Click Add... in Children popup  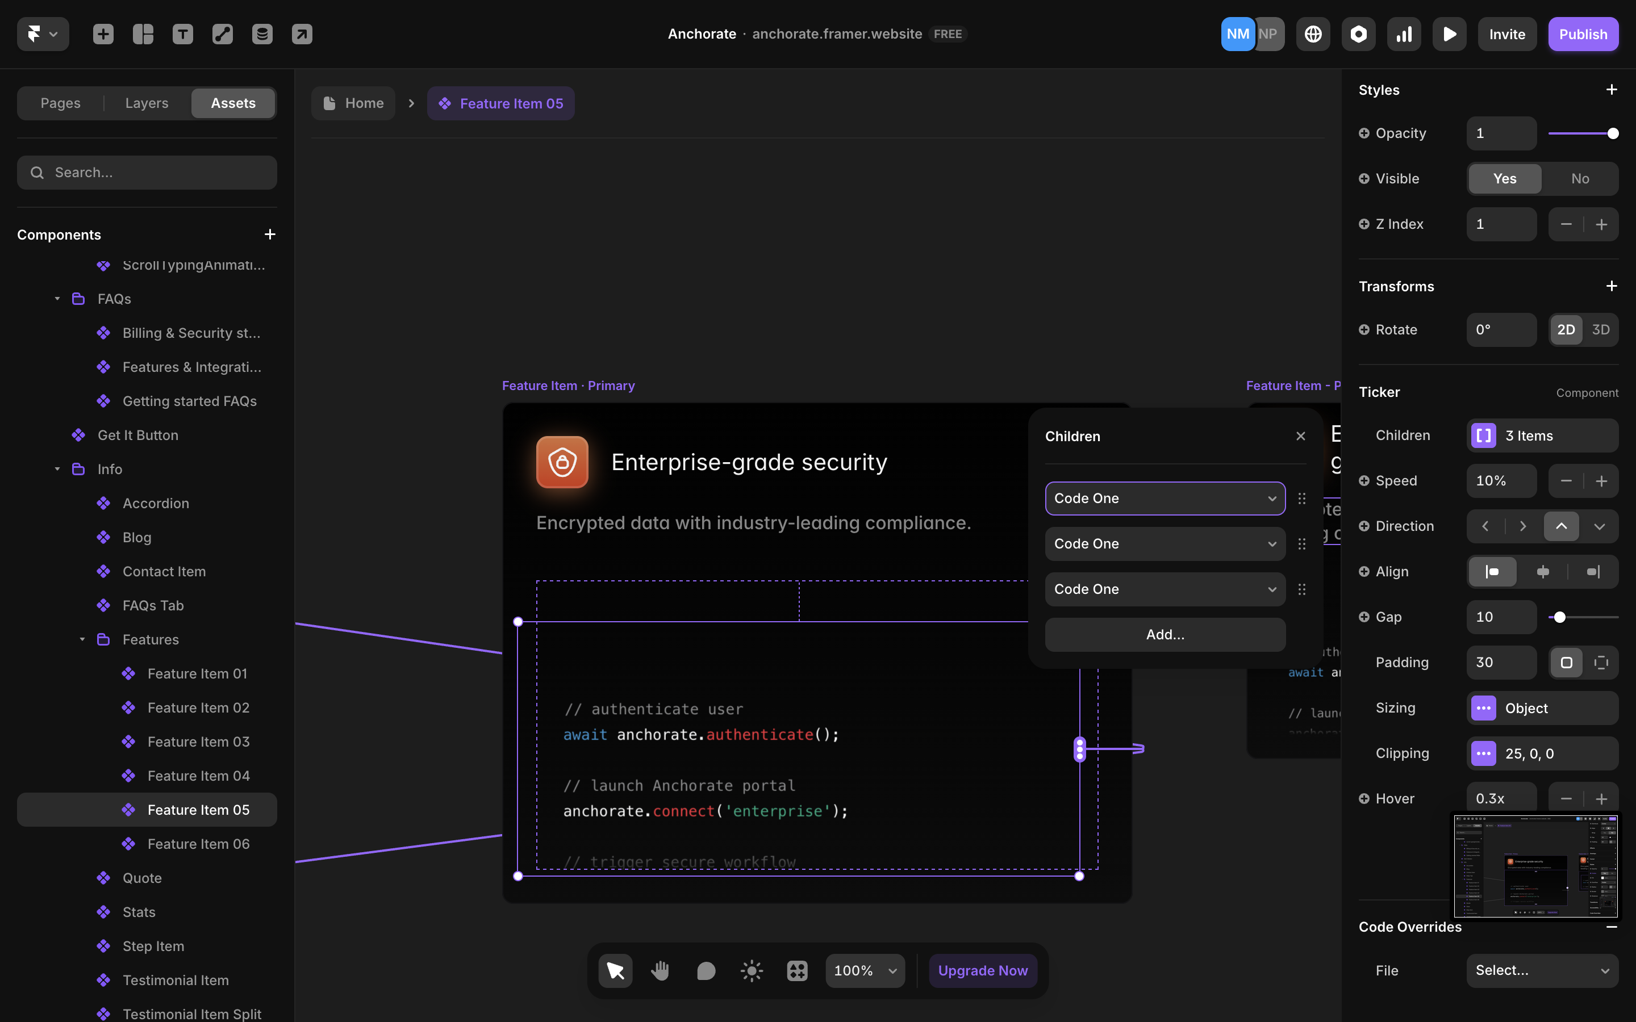click(1164, 634)
